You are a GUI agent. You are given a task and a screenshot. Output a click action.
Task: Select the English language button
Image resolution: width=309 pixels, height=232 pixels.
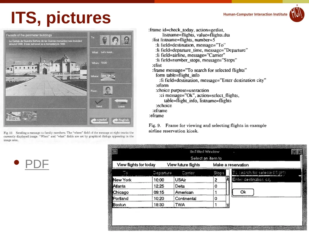121,121
